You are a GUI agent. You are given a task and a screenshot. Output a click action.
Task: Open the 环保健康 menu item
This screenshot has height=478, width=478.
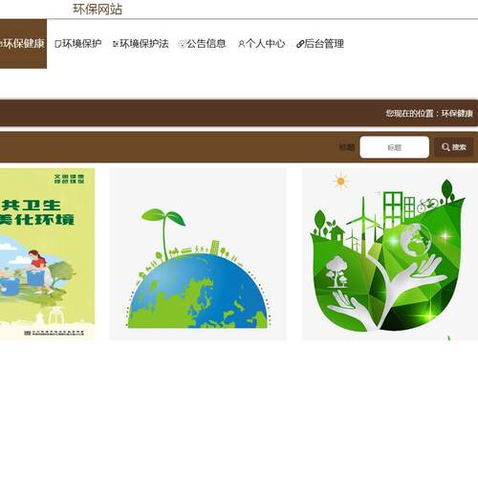[x=22, y=44]
